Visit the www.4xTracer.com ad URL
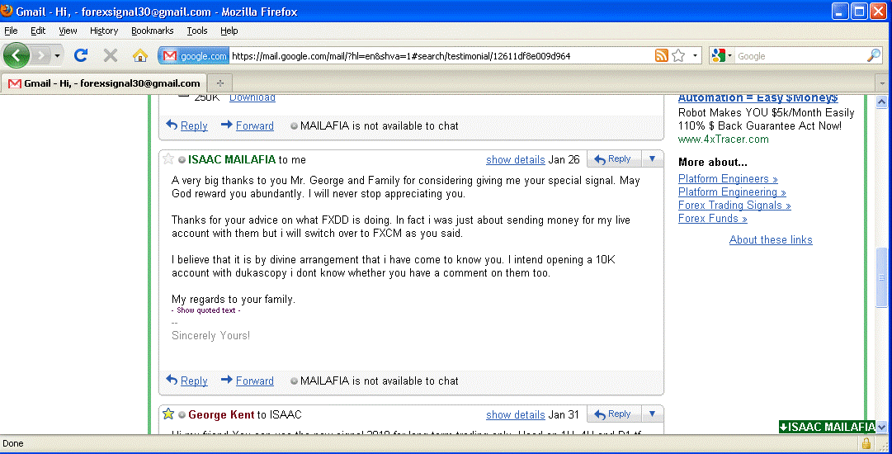The height and width of the screenshot is (454, 892). click(723, 140)
